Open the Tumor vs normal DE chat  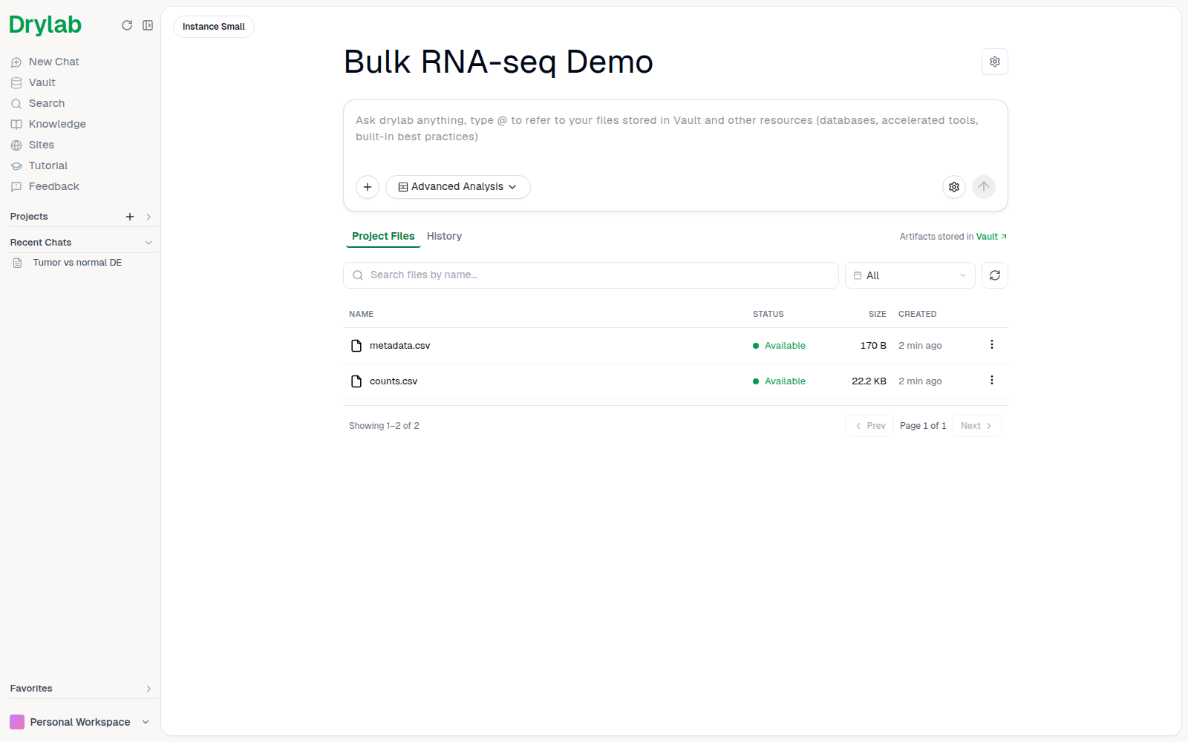coord(77,263)
